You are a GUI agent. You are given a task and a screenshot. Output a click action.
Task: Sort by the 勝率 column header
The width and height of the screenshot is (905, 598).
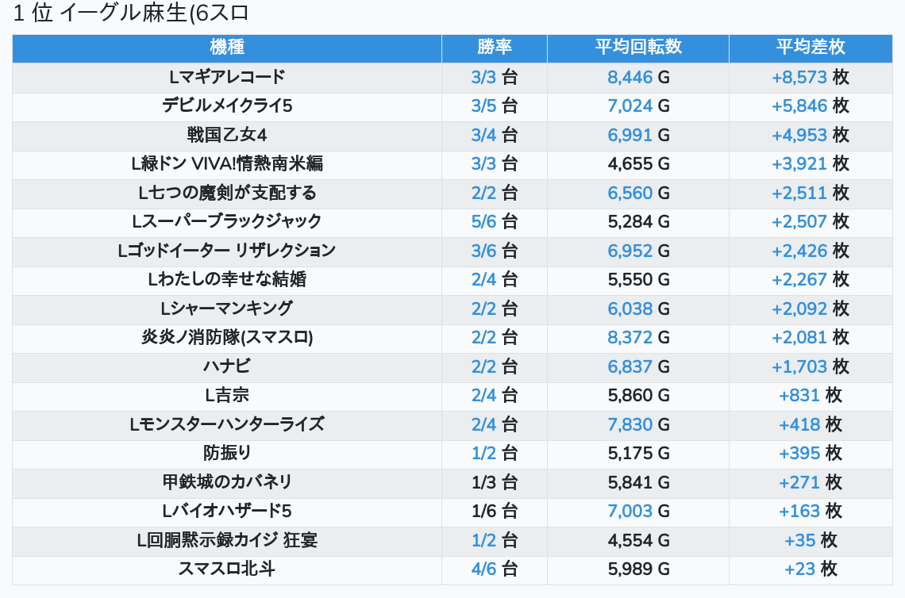point(494,48)
